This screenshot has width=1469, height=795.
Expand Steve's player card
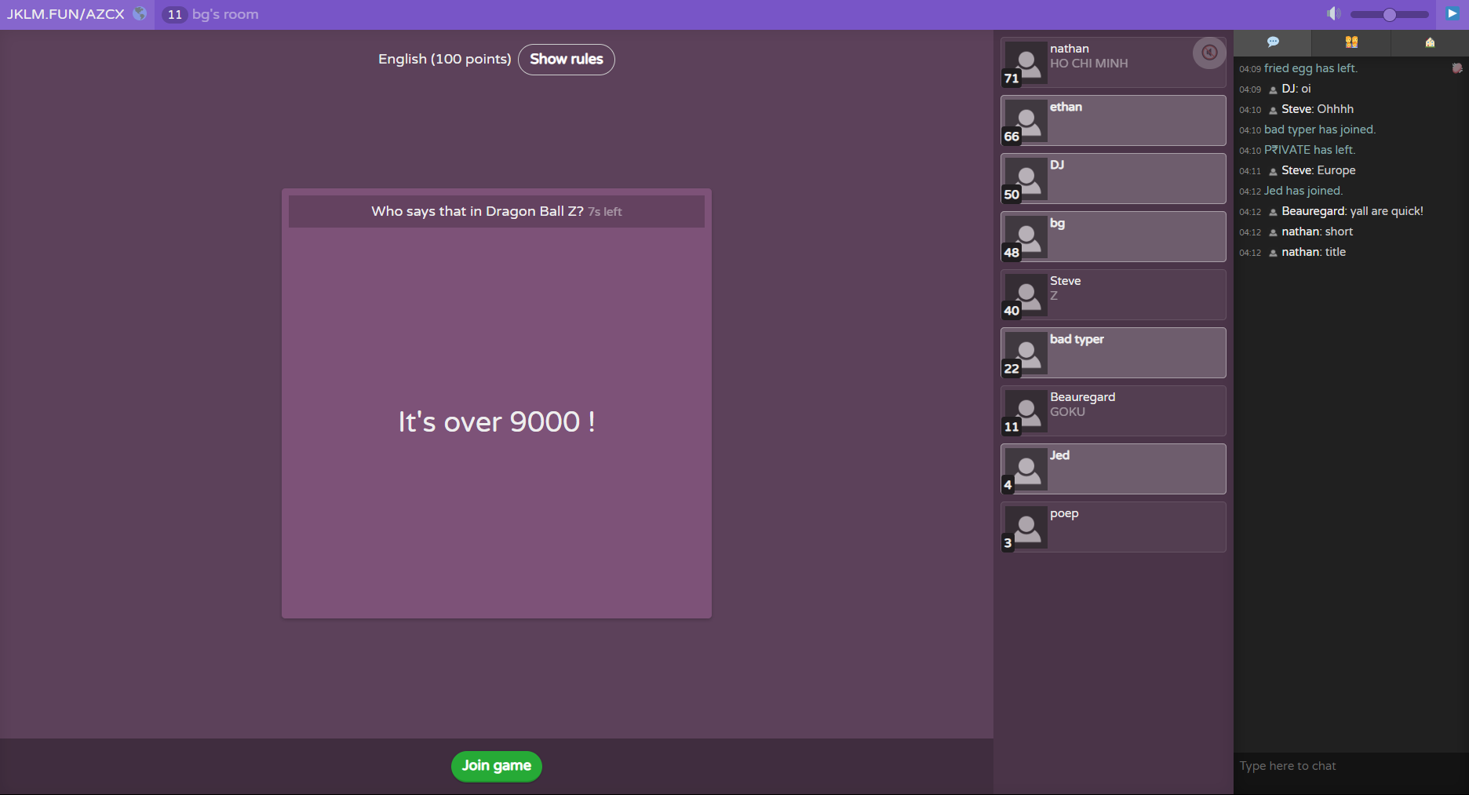coord(1113,294)
